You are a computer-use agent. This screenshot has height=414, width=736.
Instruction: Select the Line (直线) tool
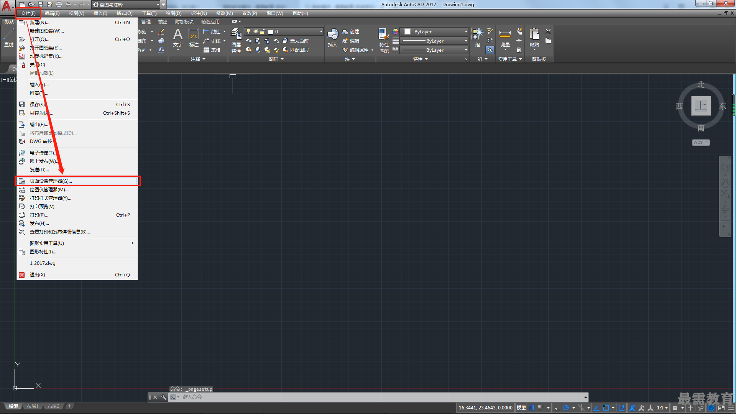[9, 38]
